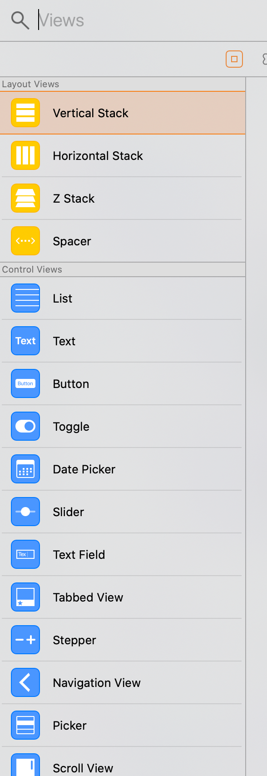Choose the Text Field entry
Viewport: 267px width, 776px height.
click(122, 554)
